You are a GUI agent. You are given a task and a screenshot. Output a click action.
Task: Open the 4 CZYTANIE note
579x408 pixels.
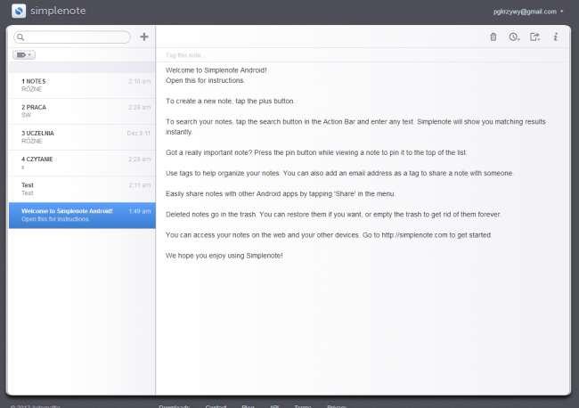(82, 163)
